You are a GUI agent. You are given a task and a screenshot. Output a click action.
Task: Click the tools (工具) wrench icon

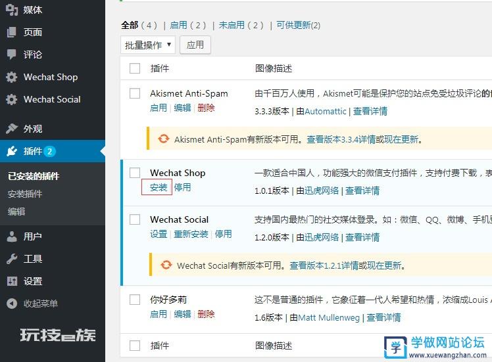[12, 259]
